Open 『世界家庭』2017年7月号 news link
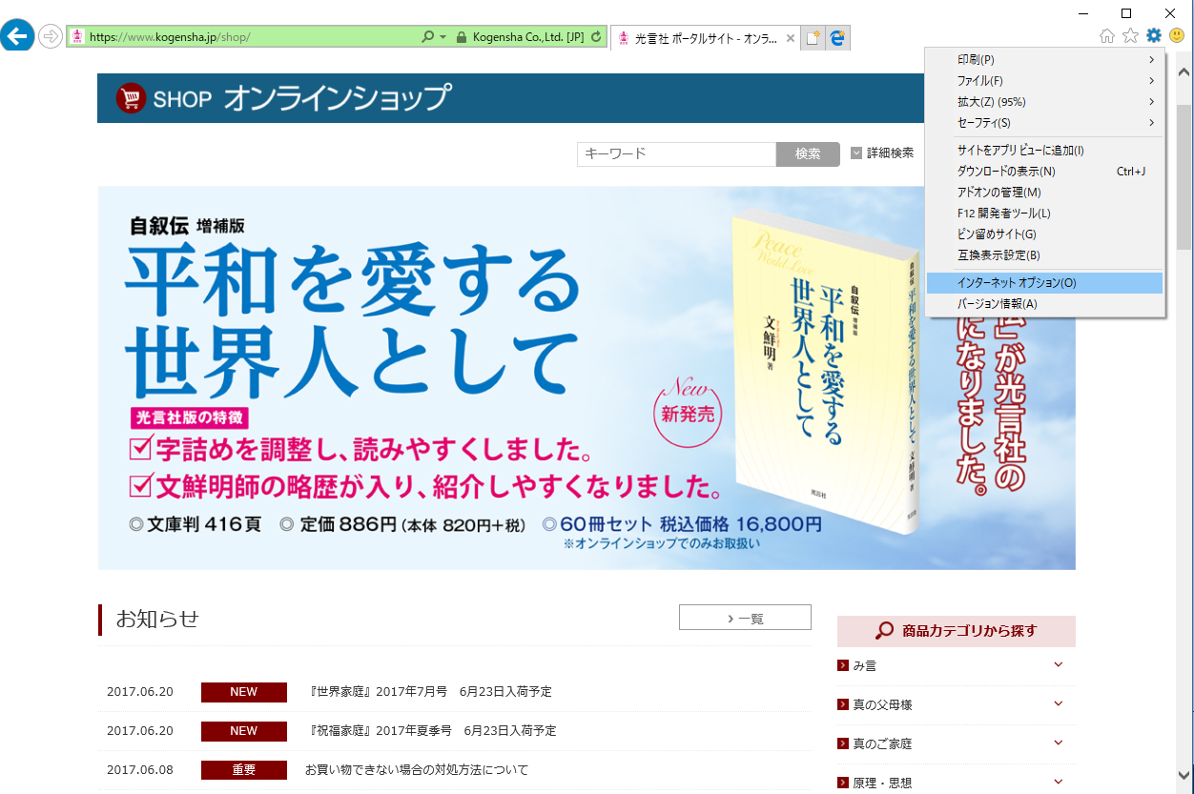Viewport: 1194px width, 794px height. pos(431,691)
